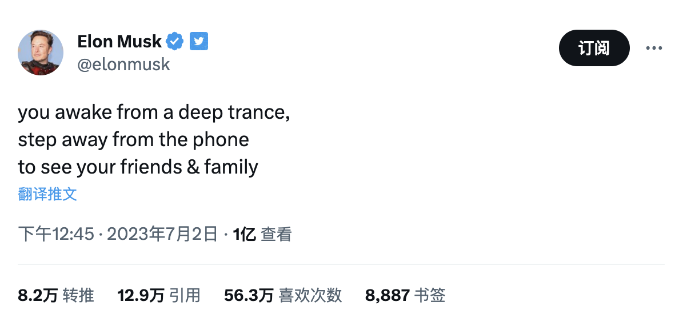Click the line "you awake from a deep trance,"
This screenshot has height=322, width=679.
click(x=154, y=112)
